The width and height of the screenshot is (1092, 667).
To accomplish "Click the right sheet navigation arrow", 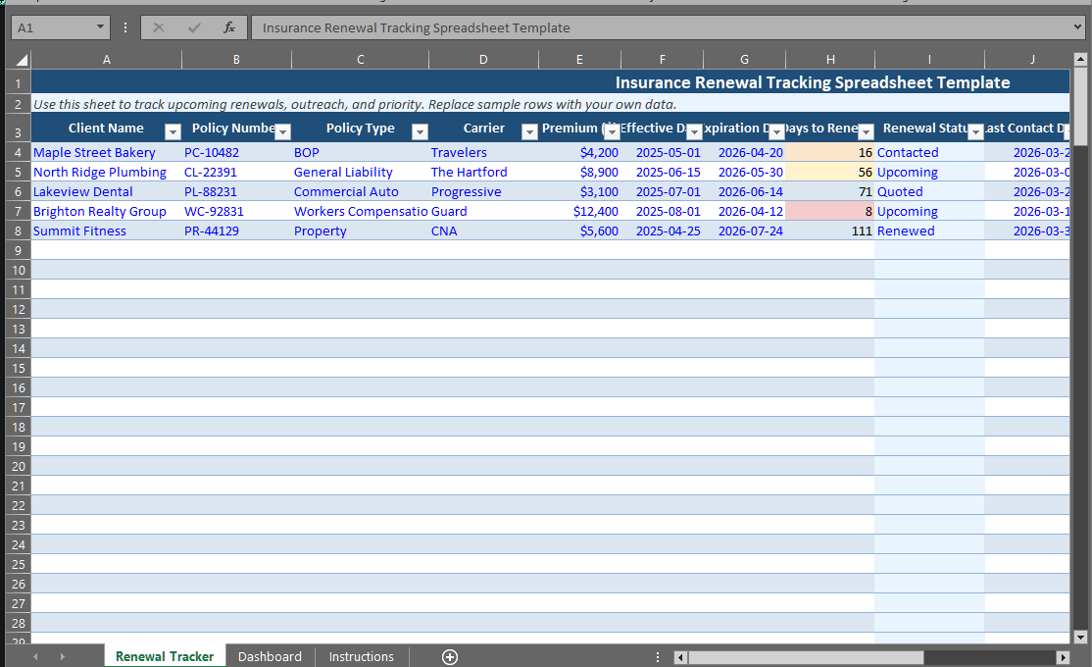I will coord(62,656).
